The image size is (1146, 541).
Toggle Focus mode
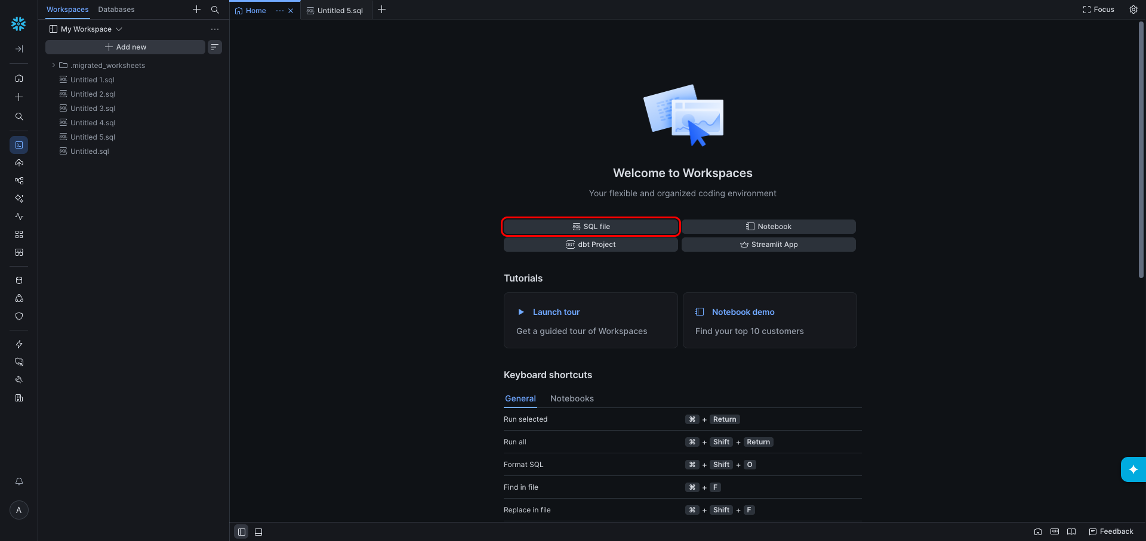(x=1098, y=10)
